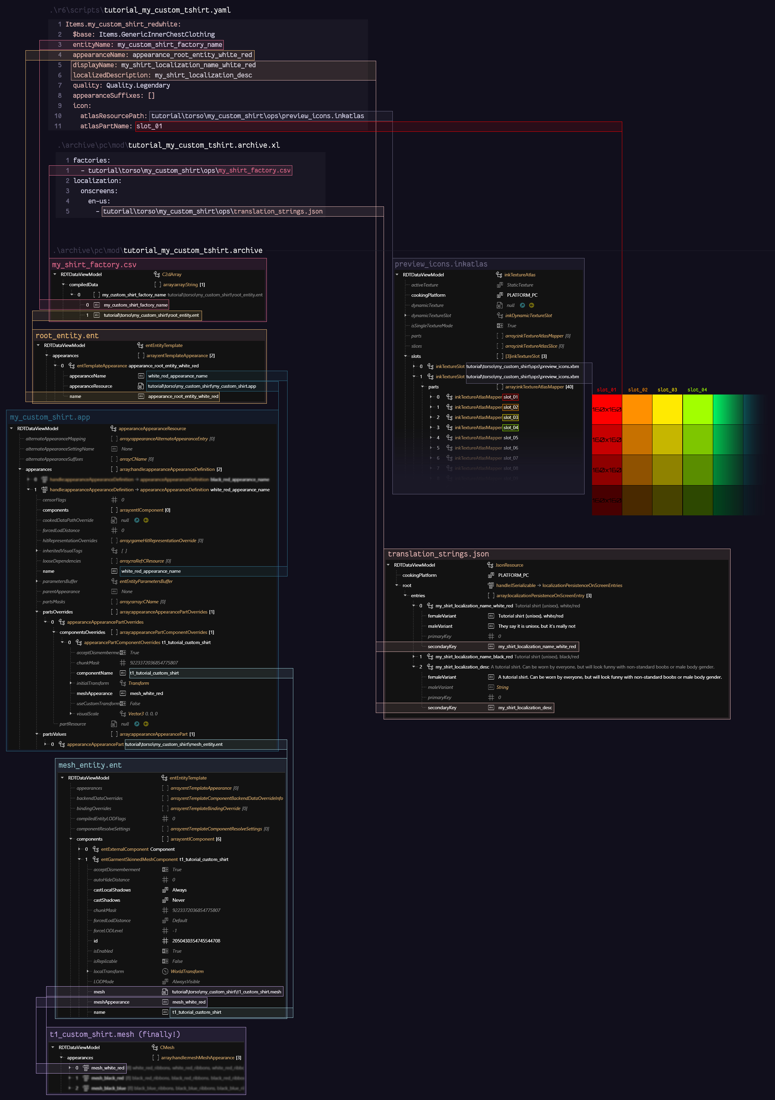Click name field white_red_appearance_name in app file
Screen dimensions: 775x1100
(x=151, y=571)
